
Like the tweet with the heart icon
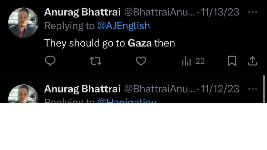[x=141, y=61]
